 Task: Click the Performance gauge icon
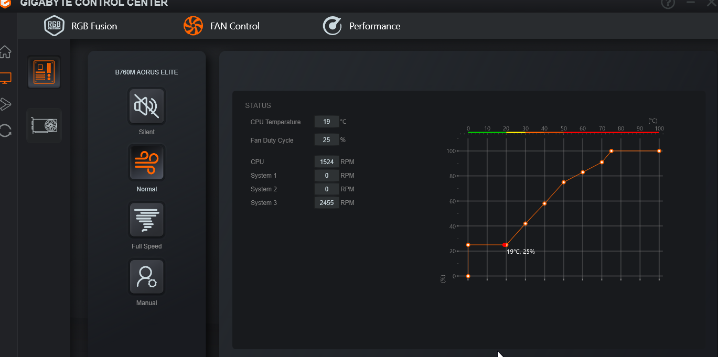(332, 26)
